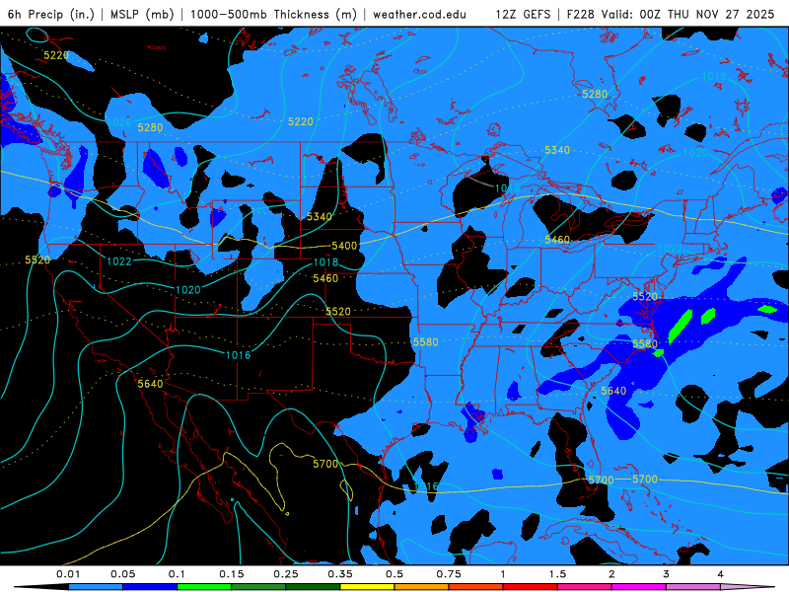Click the 0.15 legend value

[x=232, y=574]
